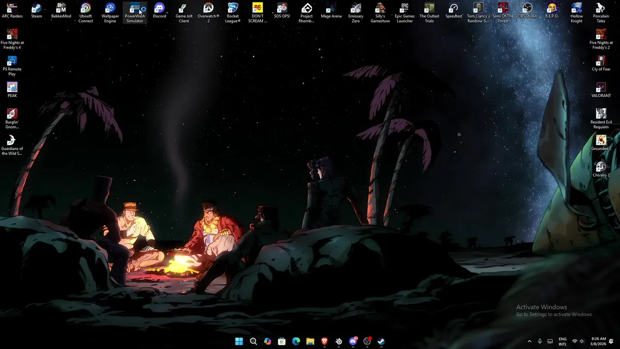Click the Burglin' Gnomes shortcut
The image size is (620, 349).
[12, 119]
